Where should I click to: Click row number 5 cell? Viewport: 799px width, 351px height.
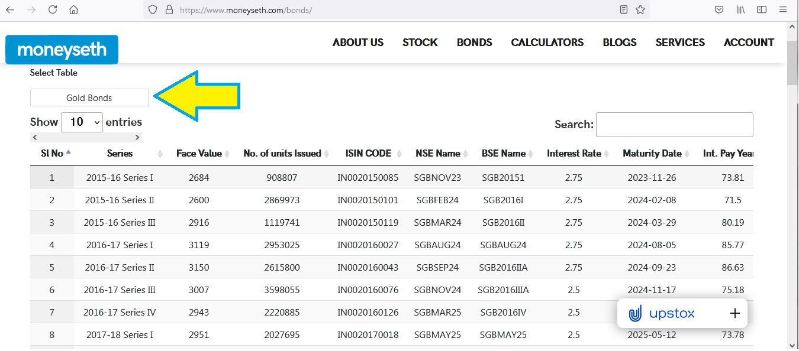pyautogui.click(x=52, y=267)
